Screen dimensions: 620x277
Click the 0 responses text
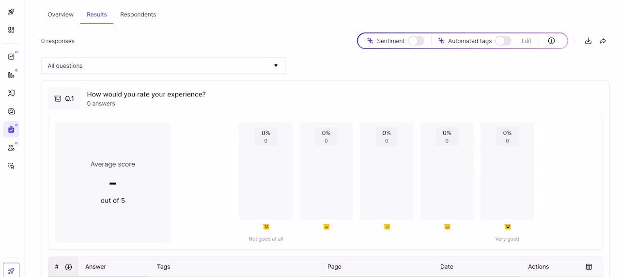pyautogui.click(x=58, y=41)
